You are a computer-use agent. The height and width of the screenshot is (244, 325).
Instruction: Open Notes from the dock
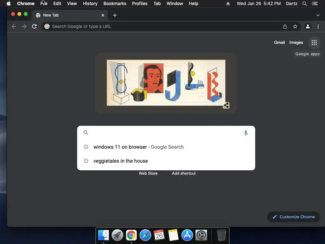click(x=173, y=235)
